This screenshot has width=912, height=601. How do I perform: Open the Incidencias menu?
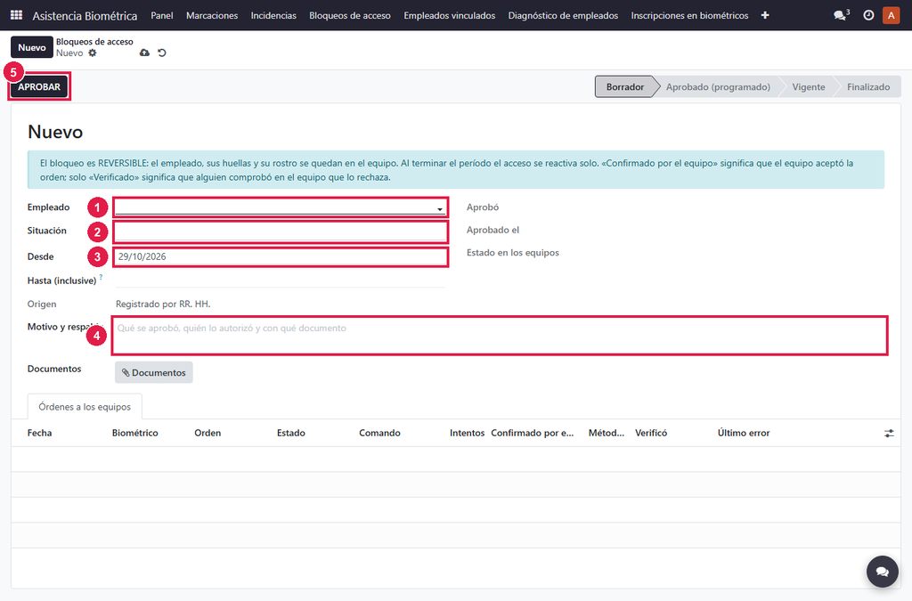(273, 15)
